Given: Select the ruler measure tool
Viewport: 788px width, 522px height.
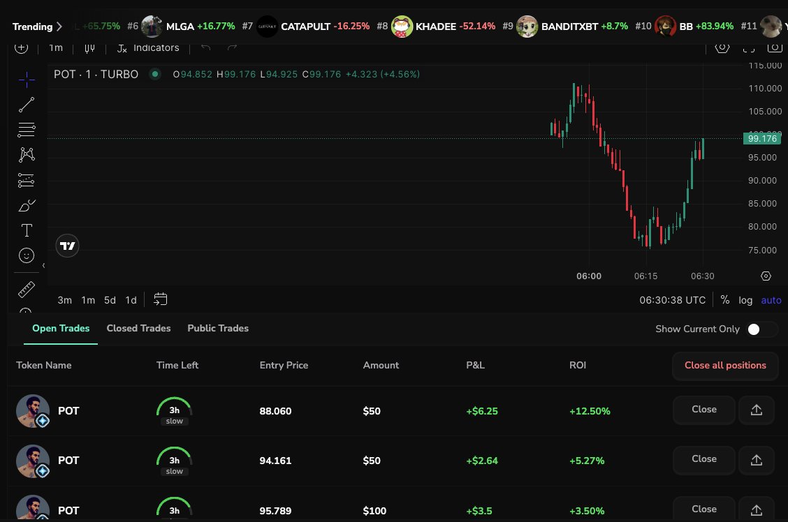Looking at the screenshot, I should (27, 290).
